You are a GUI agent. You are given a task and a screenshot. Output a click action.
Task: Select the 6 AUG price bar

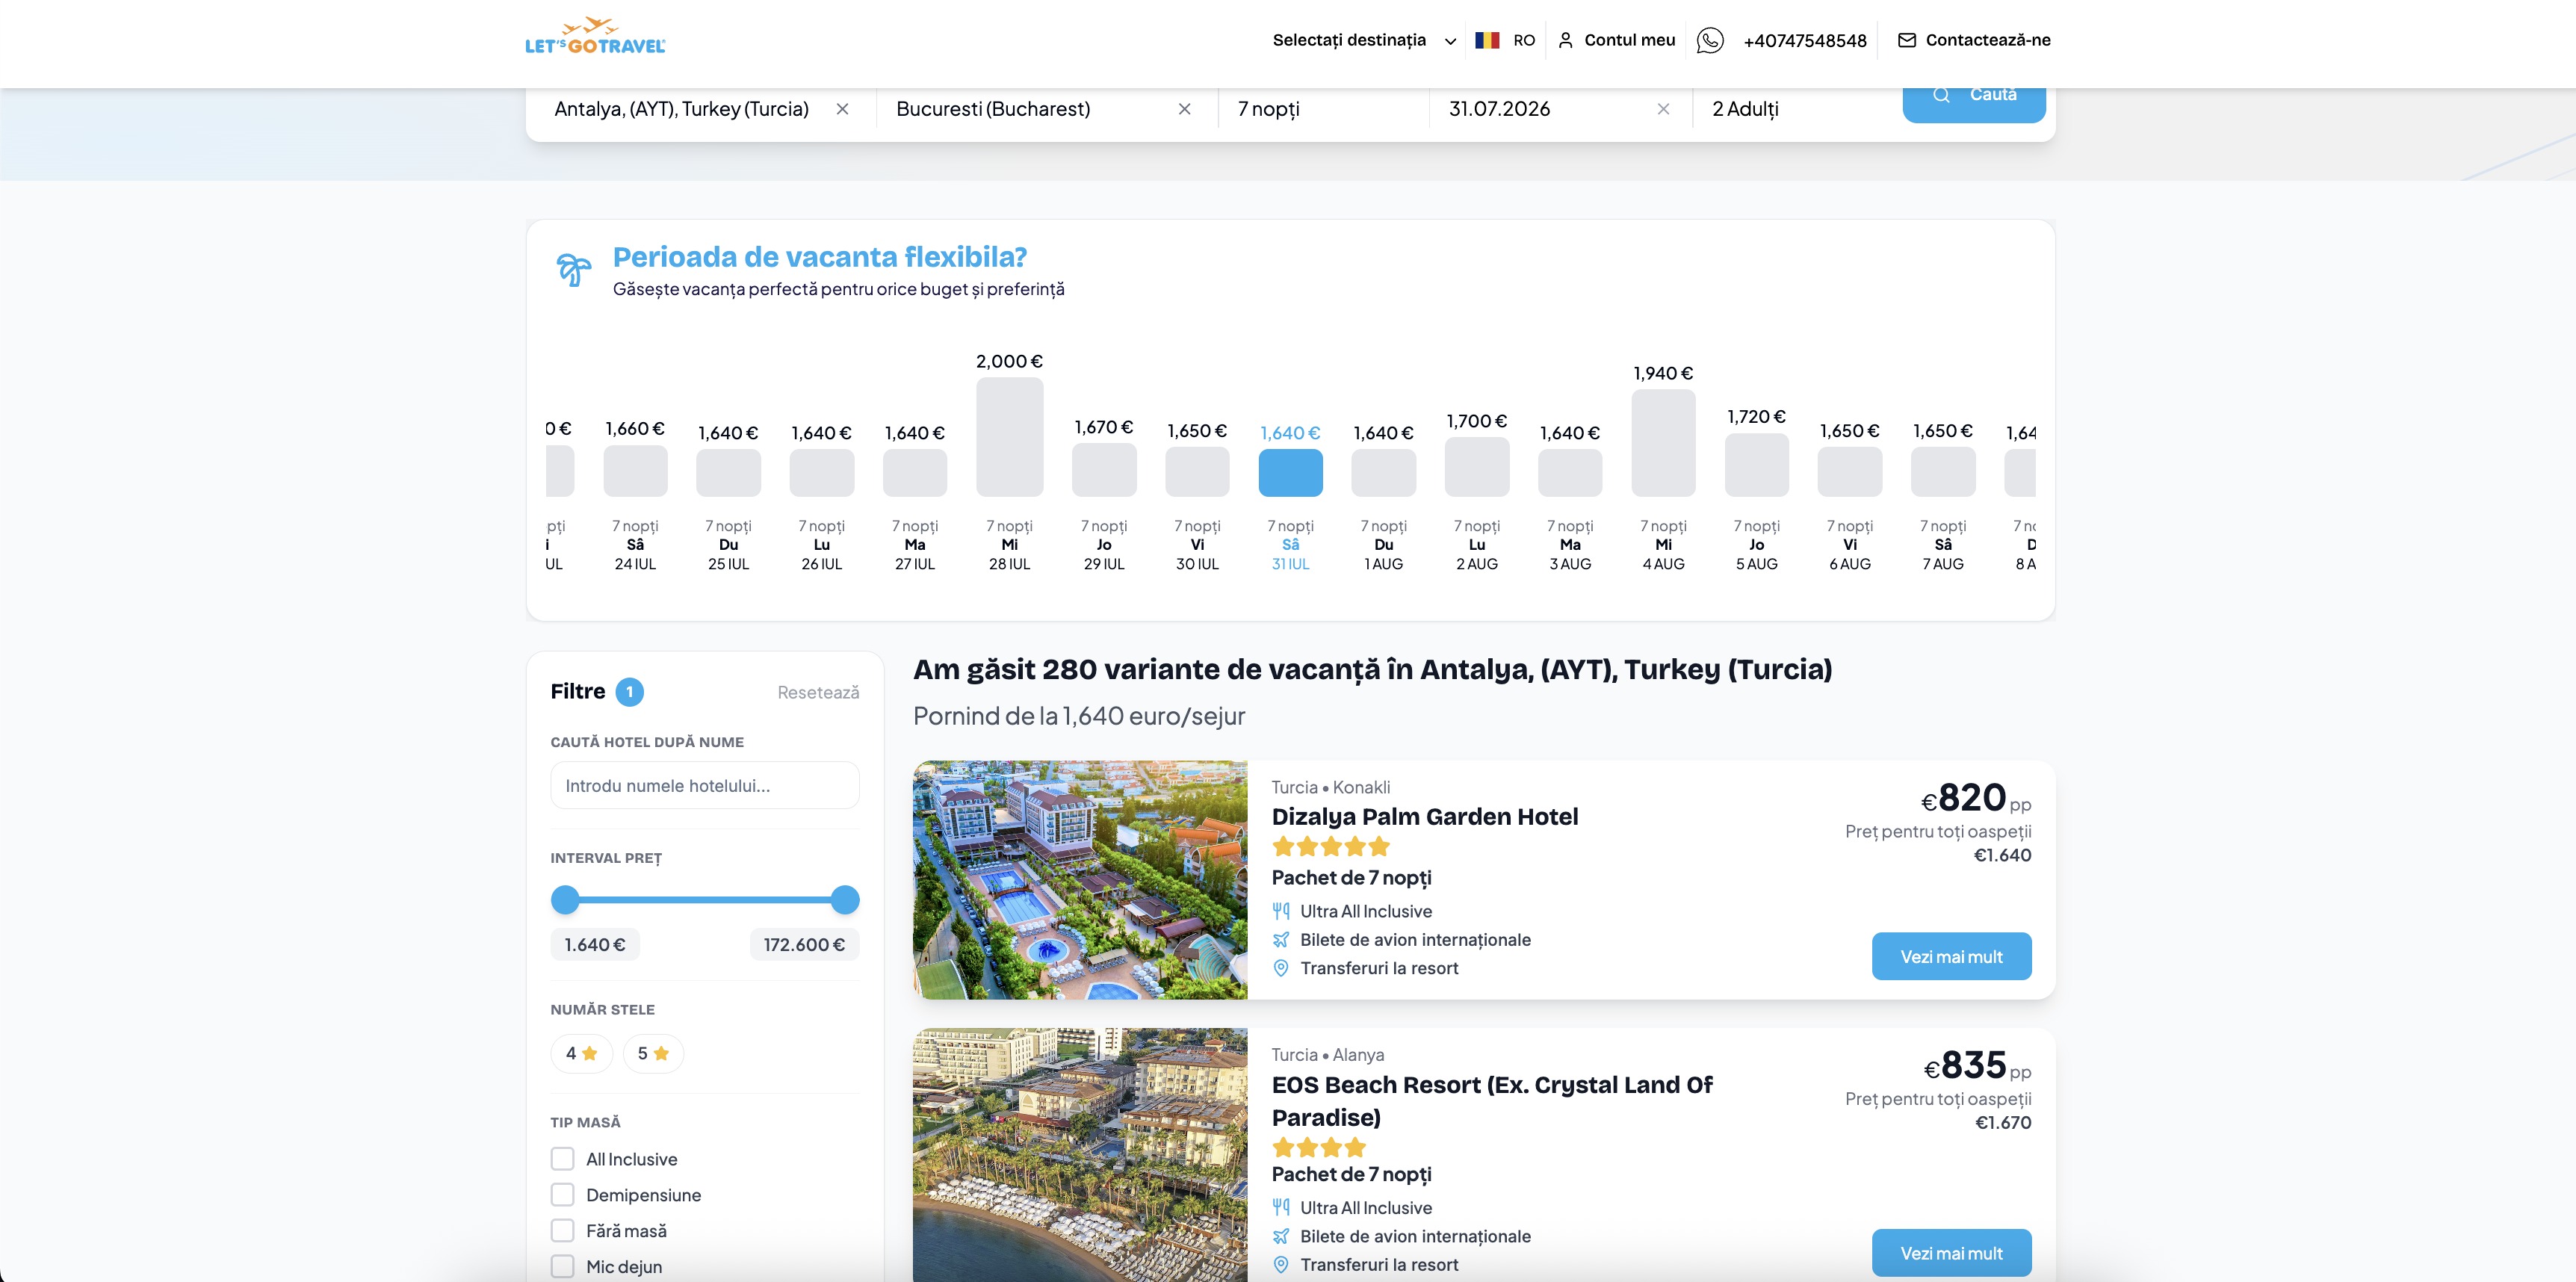click(x=1849, y=471)
